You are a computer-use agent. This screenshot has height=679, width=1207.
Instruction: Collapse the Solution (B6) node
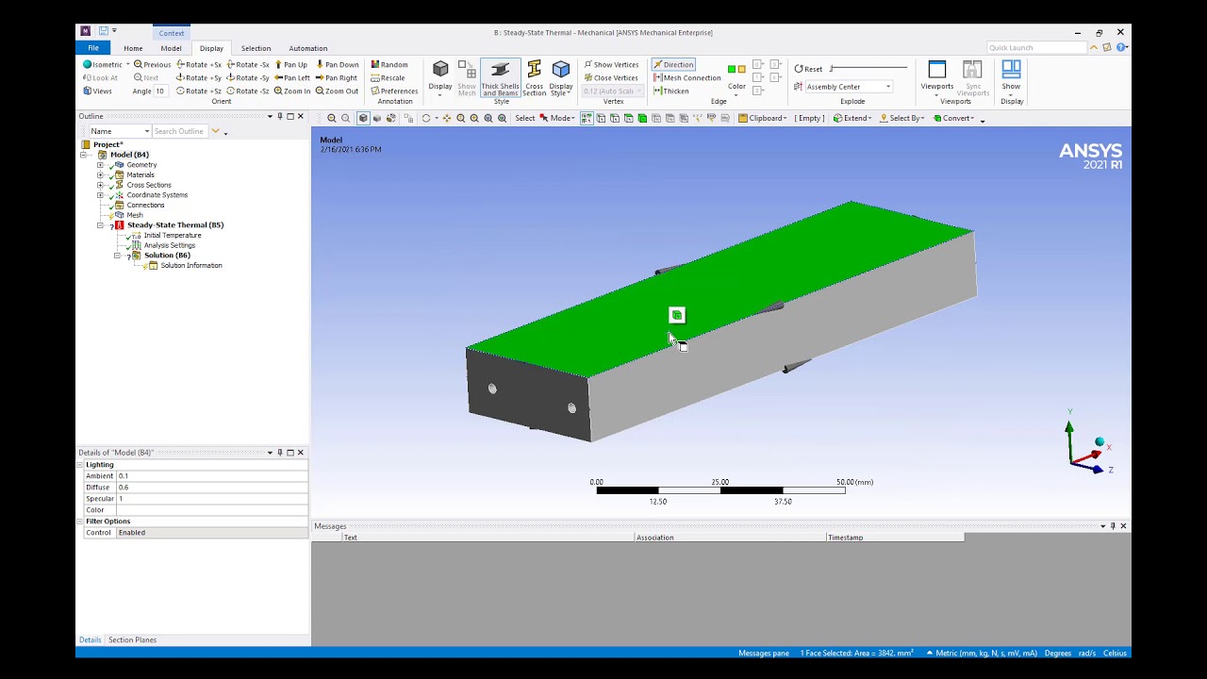117,256
